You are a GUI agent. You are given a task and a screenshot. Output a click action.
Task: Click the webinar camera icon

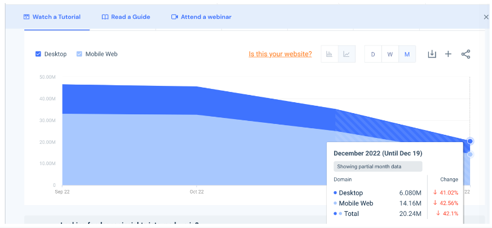pyautogui.click(x=174, y=17)
